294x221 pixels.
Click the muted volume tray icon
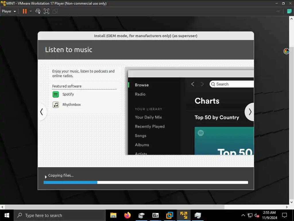[257, 215]
